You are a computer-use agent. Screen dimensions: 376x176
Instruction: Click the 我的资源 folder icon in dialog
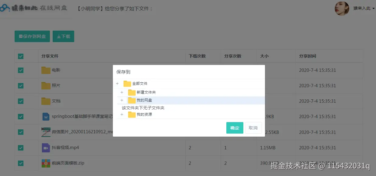(x=132, y=115)
